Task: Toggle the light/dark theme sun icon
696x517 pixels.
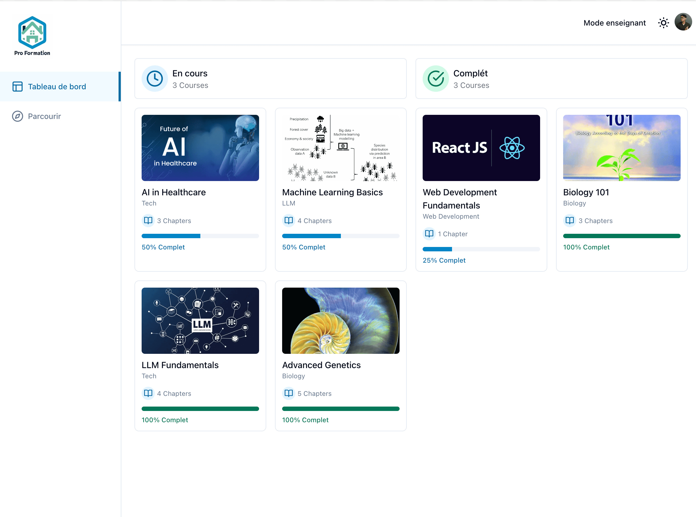Action: point(663,23)
